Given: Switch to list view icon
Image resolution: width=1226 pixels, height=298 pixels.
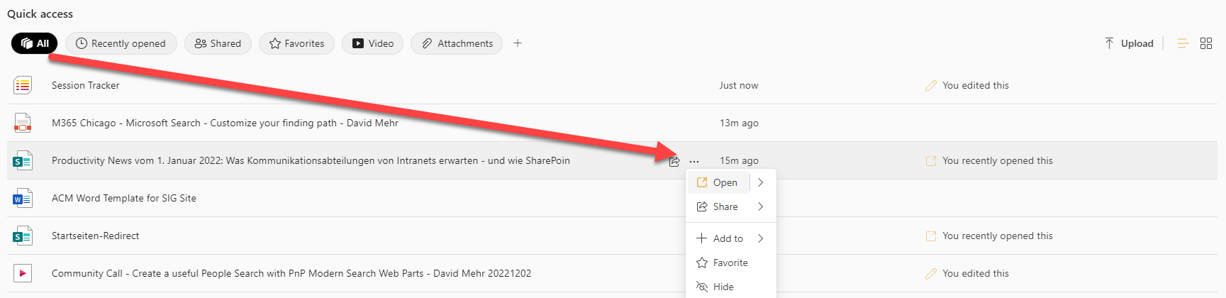Looking at the screenshot, I should (1183, 43).
